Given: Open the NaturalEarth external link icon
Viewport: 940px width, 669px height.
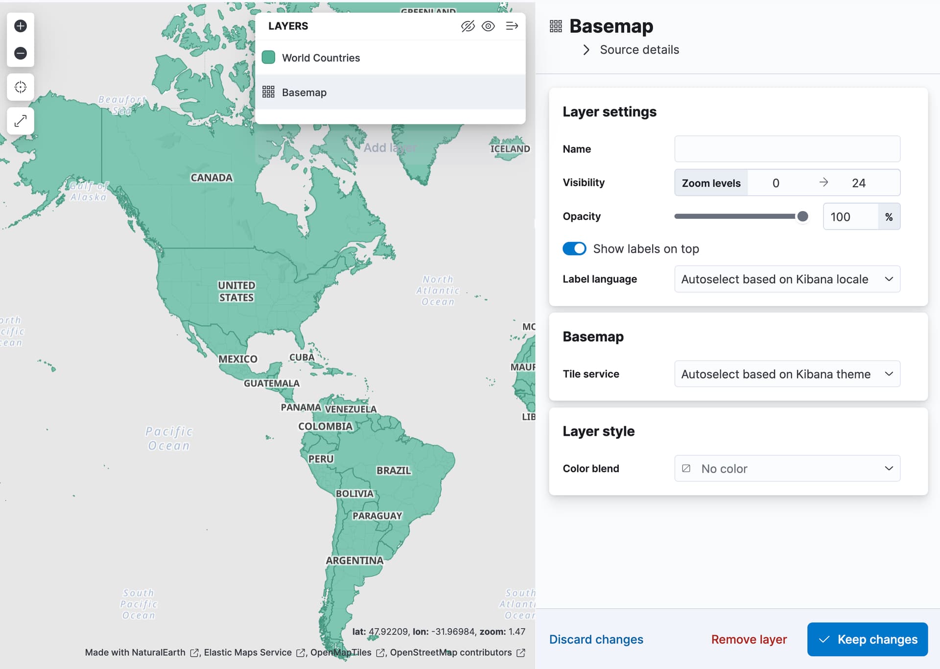Looking at the screenshot, I should 194,653.
